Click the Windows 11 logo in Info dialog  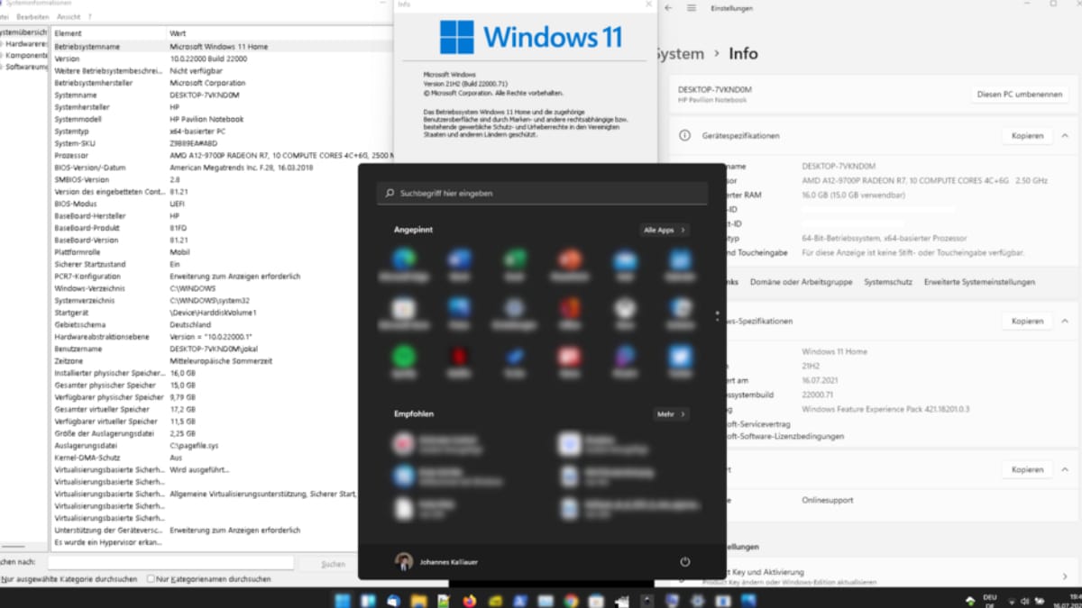456,37
